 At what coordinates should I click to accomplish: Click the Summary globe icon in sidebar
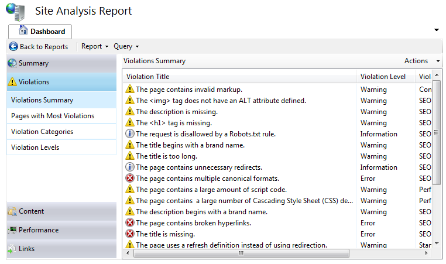[12, 63]
